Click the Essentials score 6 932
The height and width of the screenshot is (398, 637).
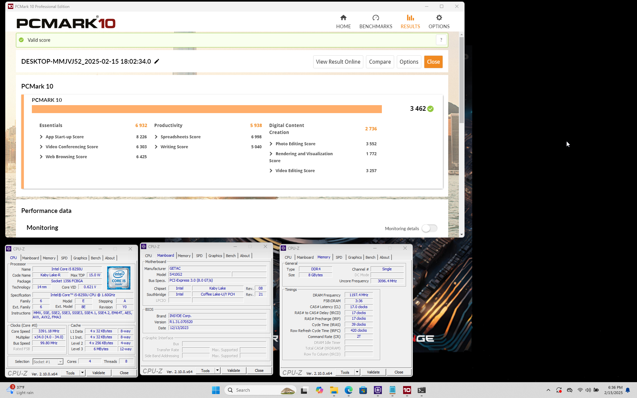(141, 125)
